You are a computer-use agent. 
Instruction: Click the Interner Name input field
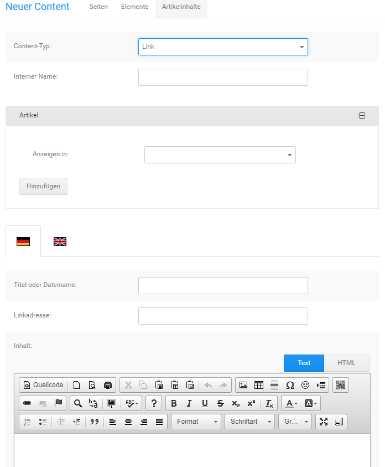point(223,77)
